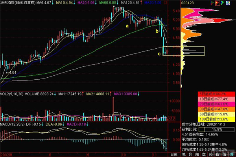Image resolution: width=236 pixels, height=157 pixels.
Task: Click the stock code 000428
Action: pyautogui.click(x=188, y=3)
